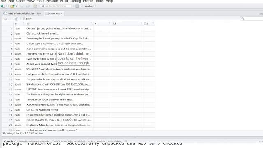Click the Save document icon
The height and width of the screenshot is (148, 263).
(22, 6)
